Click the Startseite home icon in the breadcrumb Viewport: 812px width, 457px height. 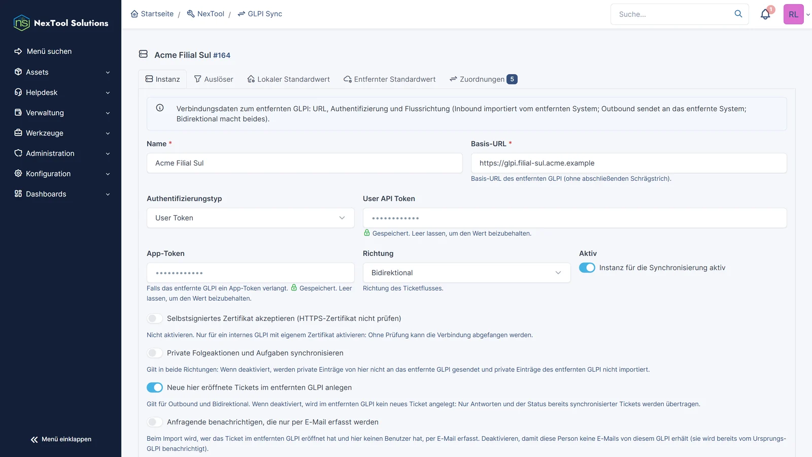click(134, 14)
